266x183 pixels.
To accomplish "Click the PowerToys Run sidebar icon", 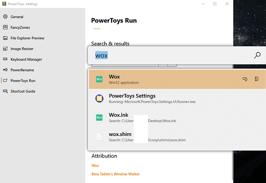I will (5, 81).
